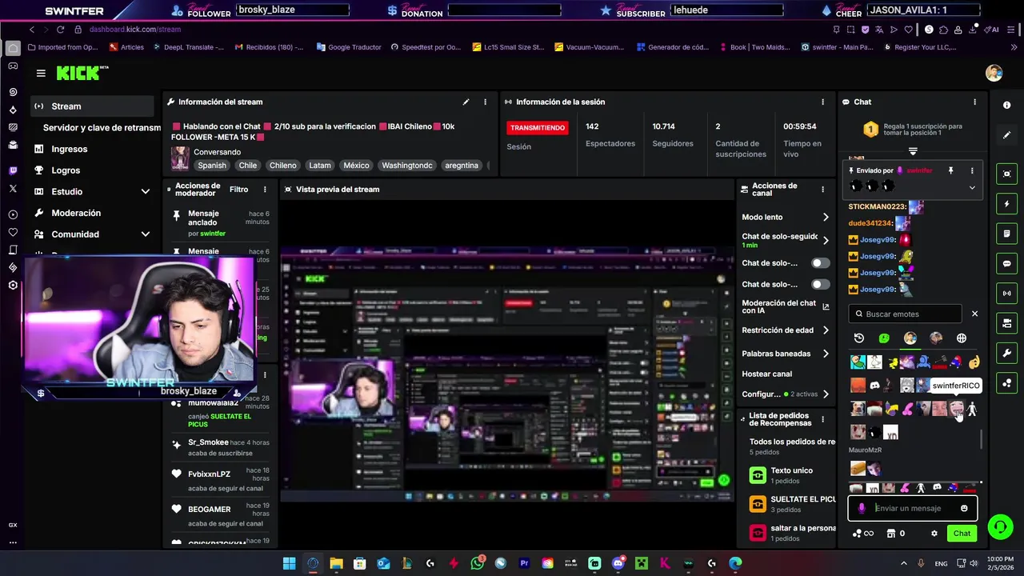Click the Texto unico reward request
The width and height of the screenshot is (1024, 576).
[791, 475]
